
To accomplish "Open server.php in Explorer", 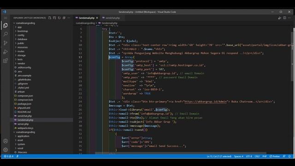I will point(23,124).
